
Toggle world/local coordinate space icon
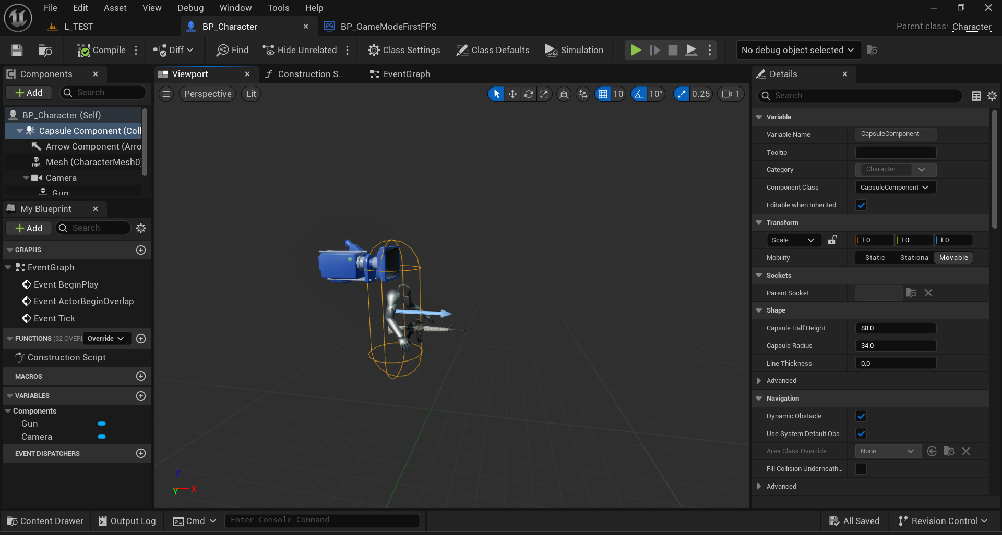[x=564, y=94]
